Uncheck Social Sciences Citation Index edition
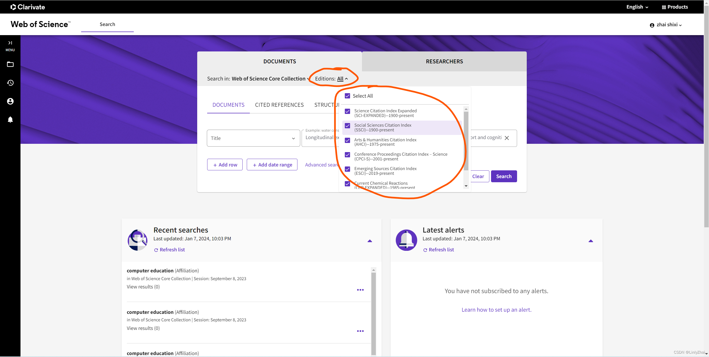Image resolution: width=709 pixels, height=357 pixels. (x=347, y=126)
